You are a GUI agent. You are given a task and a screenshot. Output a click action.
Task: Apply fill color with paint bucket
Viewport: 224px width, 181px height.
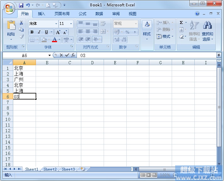click(x=44, y=40)
